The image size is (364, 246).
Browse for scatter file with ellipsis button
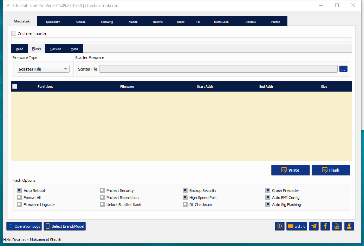pos(343,69)
